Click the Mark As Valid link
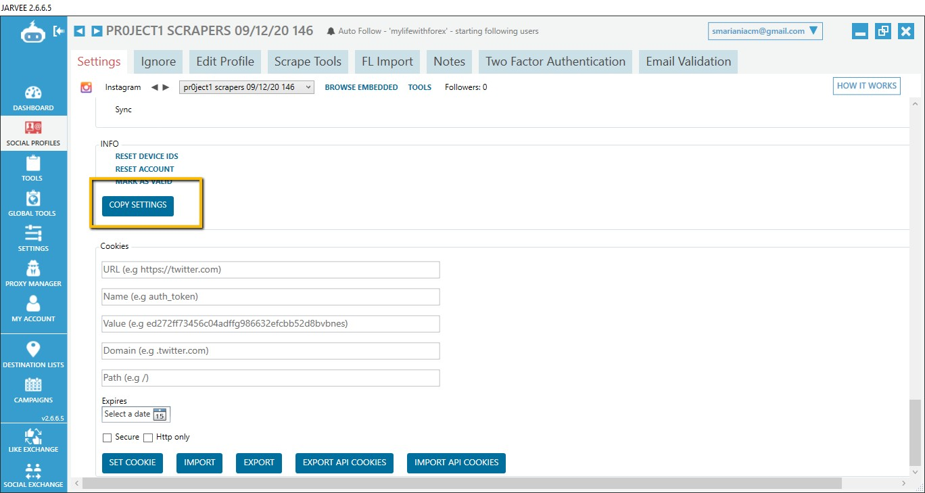Viewport: 925px width, 493px height. tap(143, 182)
